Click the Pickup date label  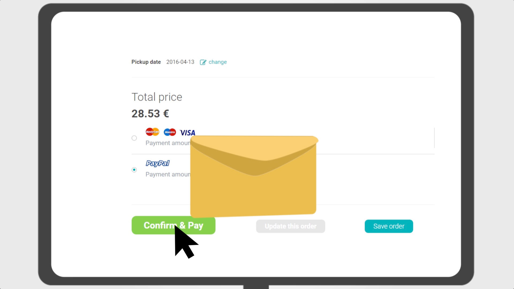146,62
